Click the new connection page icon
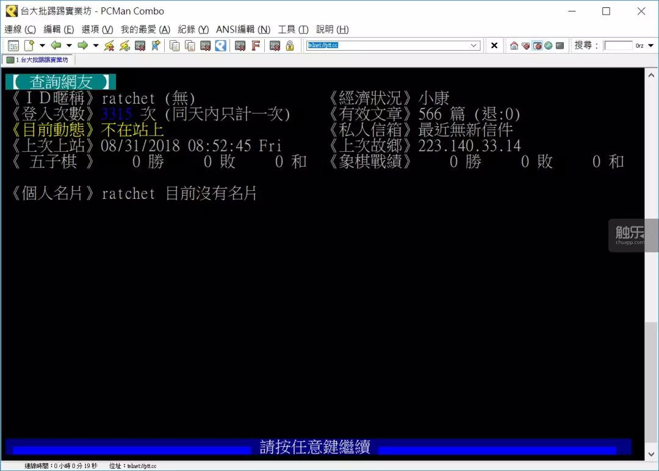The width and height of the screenshot is (659, 471). click(x=29, y=45)
